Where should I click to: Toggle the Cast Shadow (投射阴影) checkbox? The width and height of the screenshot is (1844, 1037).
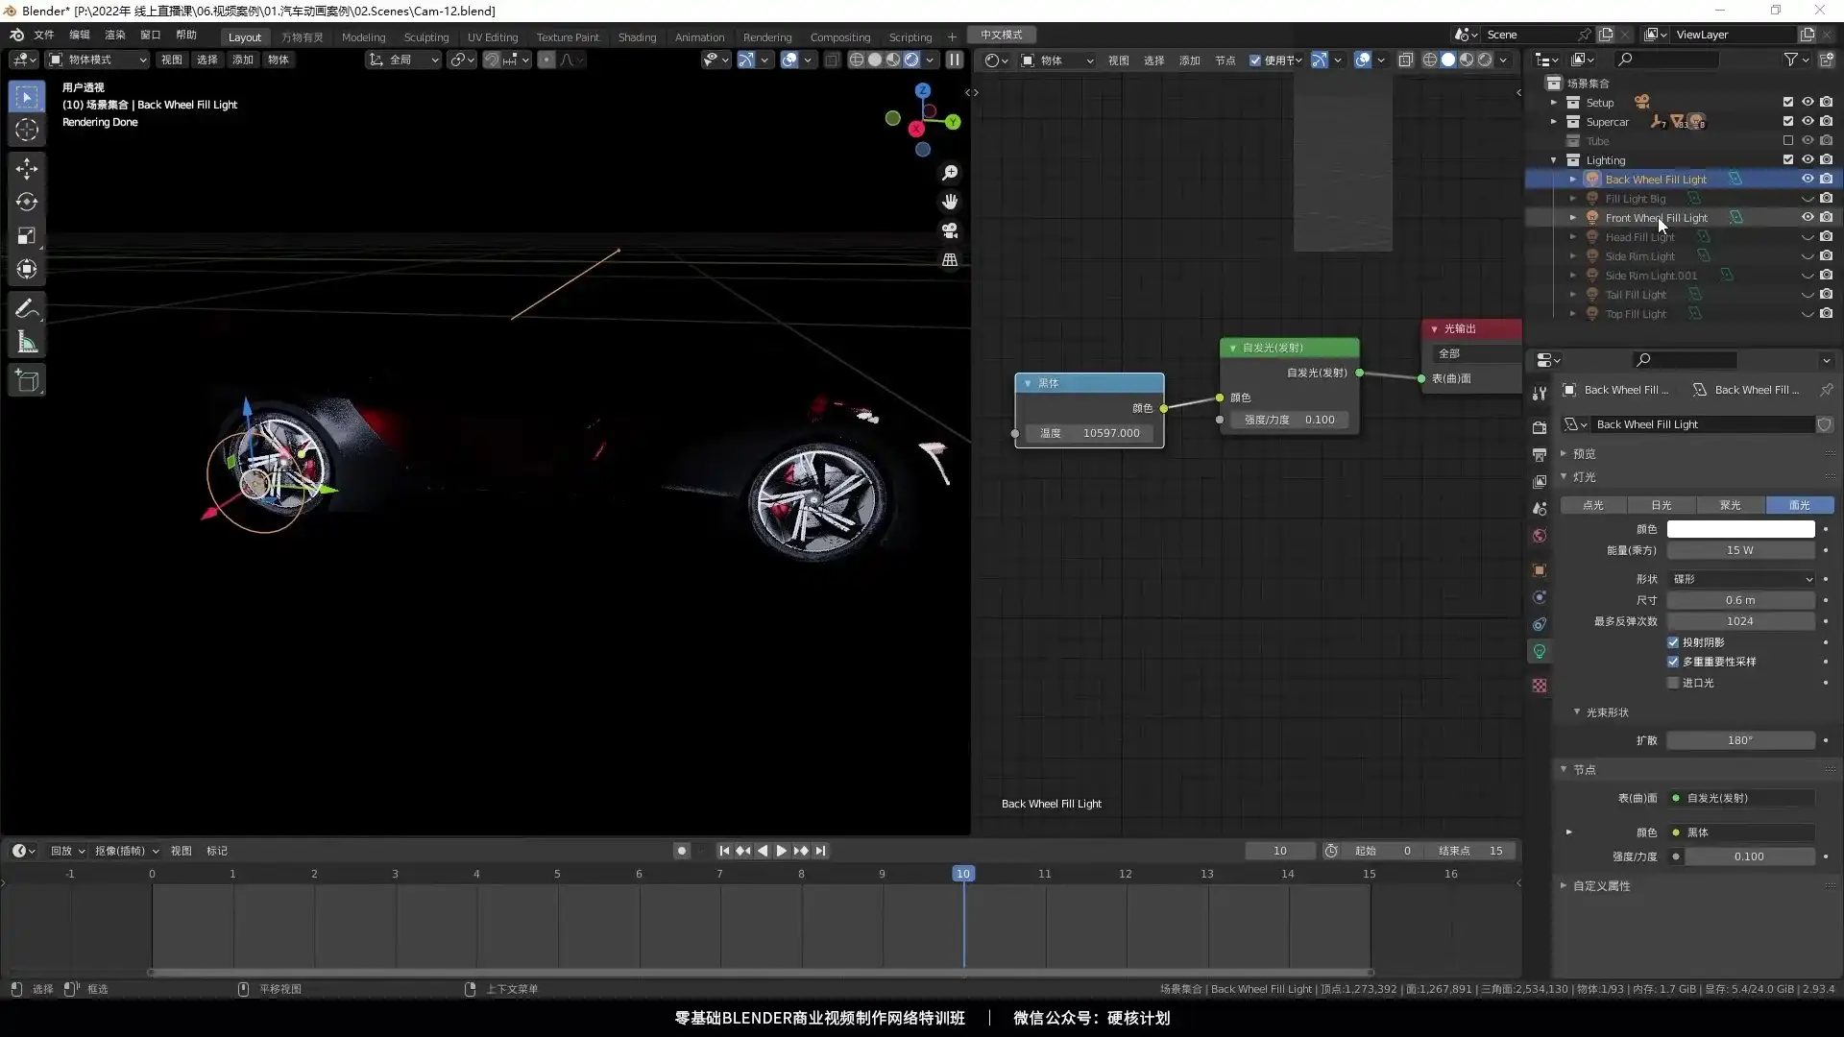point(1673,642)
